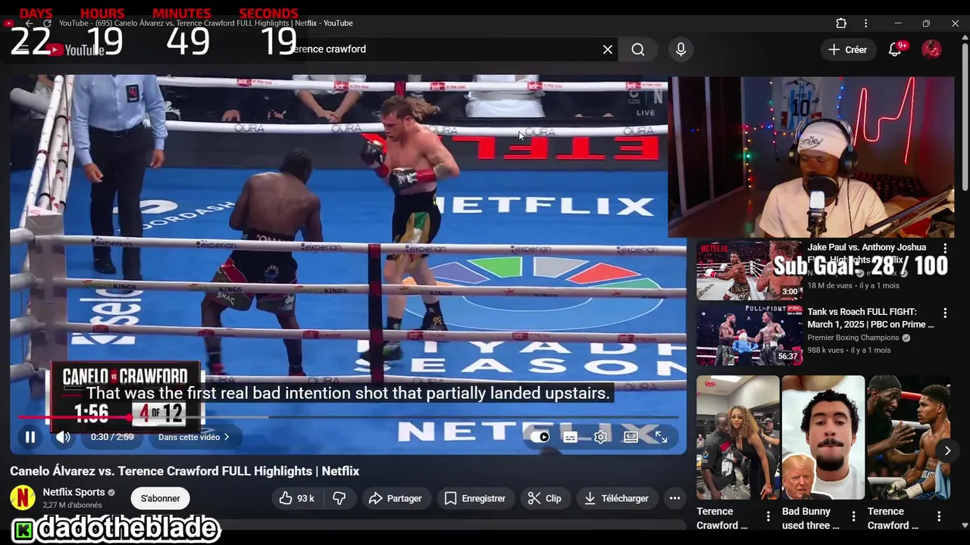970x545 pixels.
Task: Open browser three-dot menu
Action: point(865,23)
